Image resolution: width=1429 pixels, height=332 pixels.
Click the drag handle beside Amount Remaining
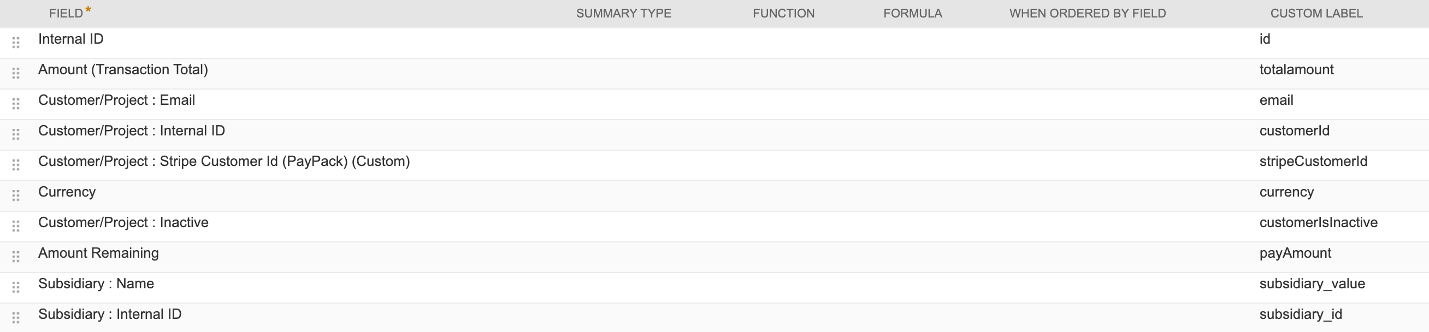15,256
